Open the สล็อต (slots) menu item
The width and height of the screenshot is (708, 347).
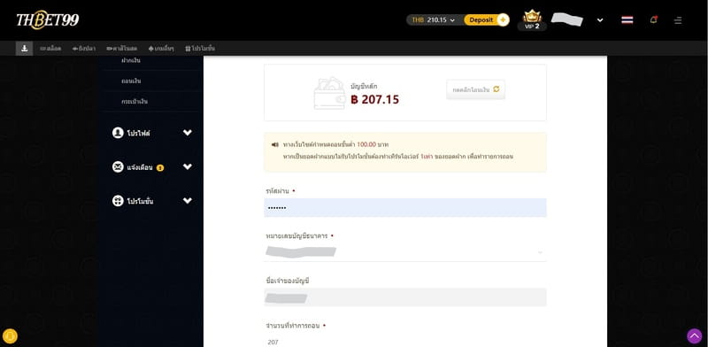50,49
